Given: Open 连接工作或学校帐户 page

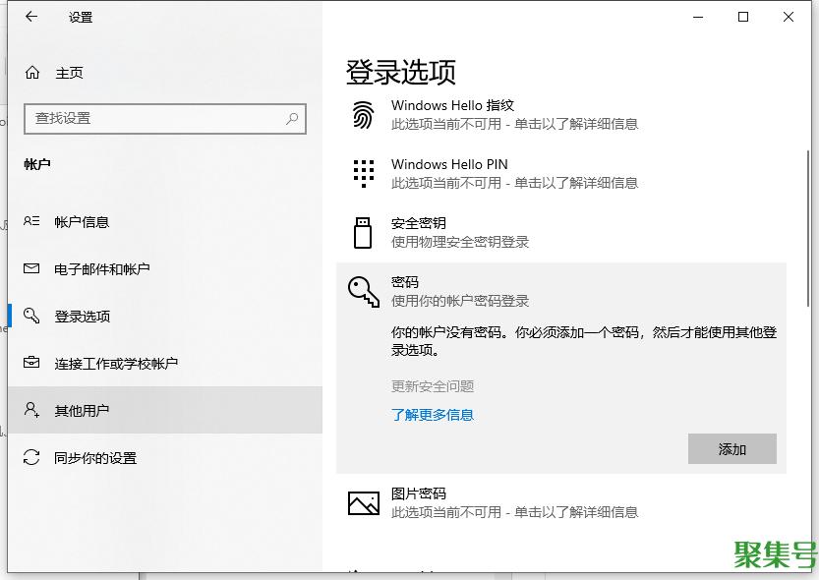Looking at the screenshot, I should coord(165,363).
